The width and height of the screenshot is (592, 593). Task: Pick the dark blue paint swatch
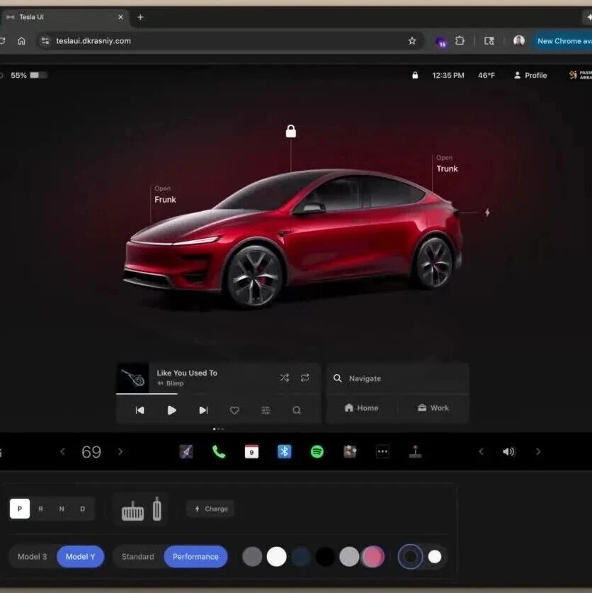click(x=301, y=557)
